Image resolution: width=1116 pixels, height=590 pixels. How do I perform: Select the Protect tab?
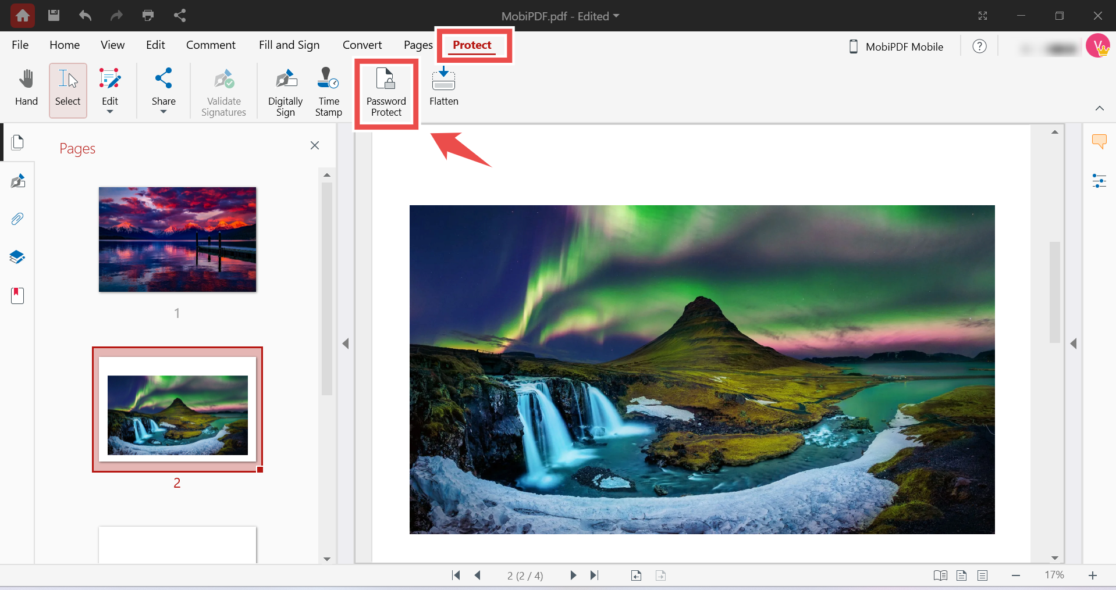point(472,45)
